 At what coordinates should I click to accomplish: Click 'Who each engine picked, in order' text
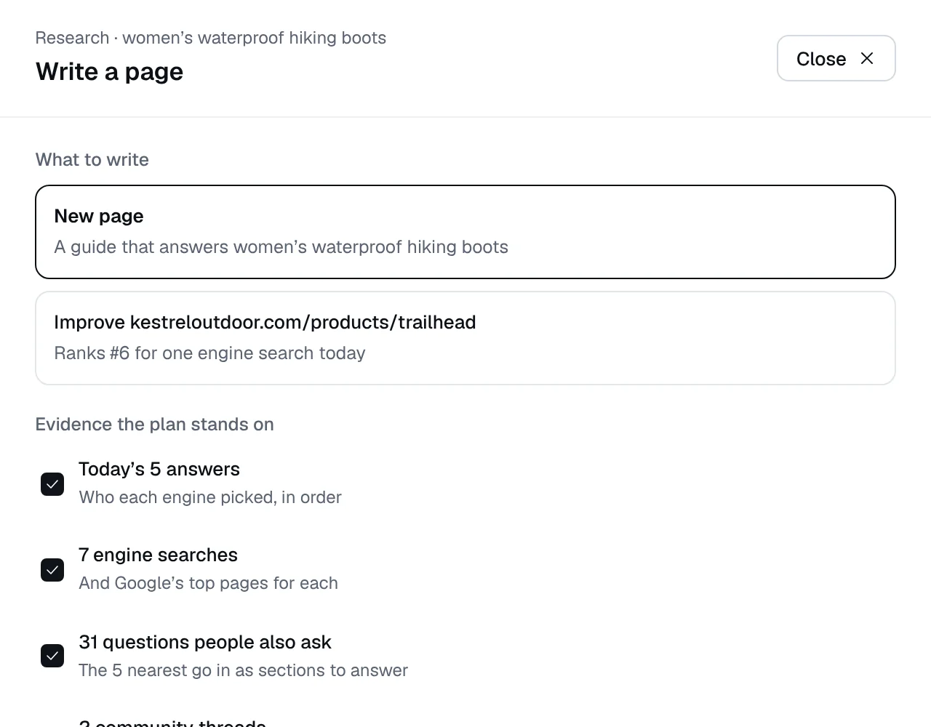coord(210,497)
